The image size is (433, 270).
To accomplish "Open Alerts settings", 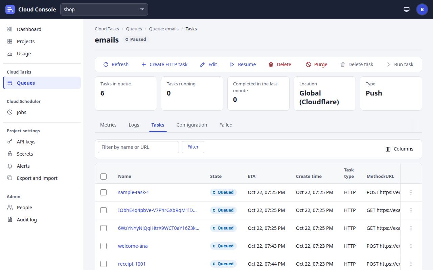I will (42, 166).
